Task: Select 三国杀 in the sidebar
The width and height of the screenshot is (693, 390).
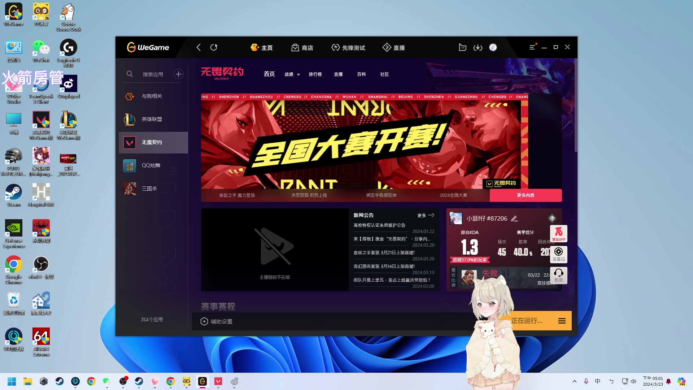Action: (153, 188)
